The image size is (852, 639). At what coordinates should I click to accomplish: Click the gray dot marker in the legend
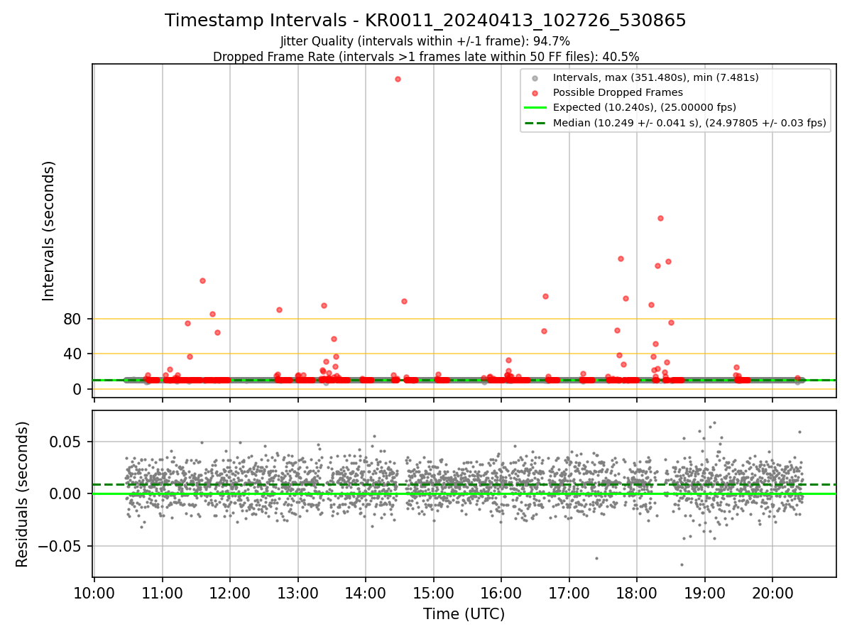click(x=535, y=78)
